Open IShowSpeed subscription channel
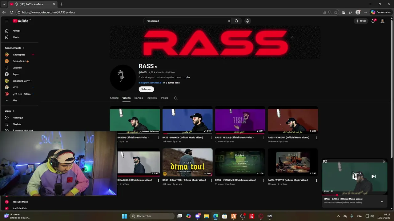Viewport: 394px width, 221px height. 19,55
